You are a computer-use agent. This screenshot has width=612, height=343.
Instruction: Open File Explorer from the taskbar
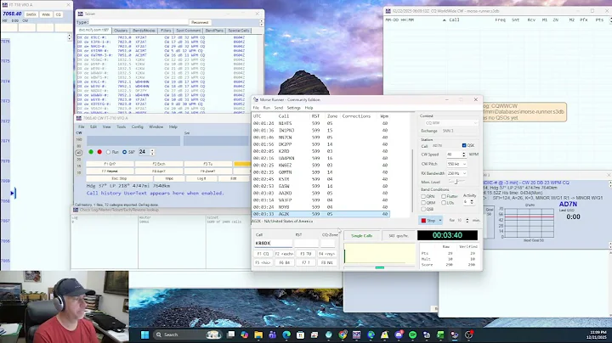[258, 335]
